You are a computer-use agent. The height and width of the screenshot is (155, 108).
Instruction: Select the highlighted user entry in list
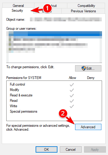point(54,34)
